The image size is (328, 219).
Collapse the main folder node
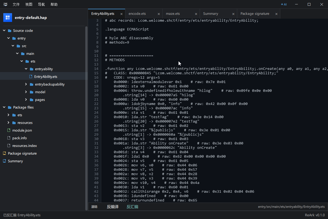click(x=17, y=53)
